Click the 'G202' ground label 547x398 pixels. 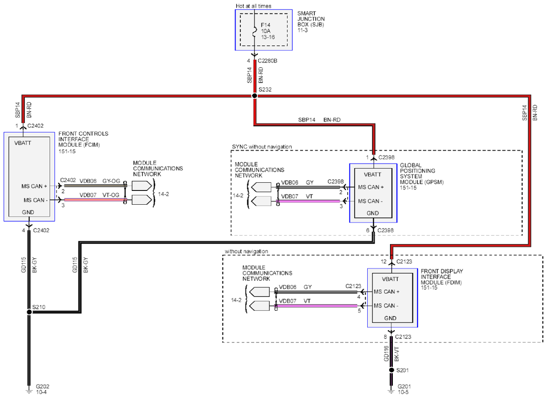[42, 387]
